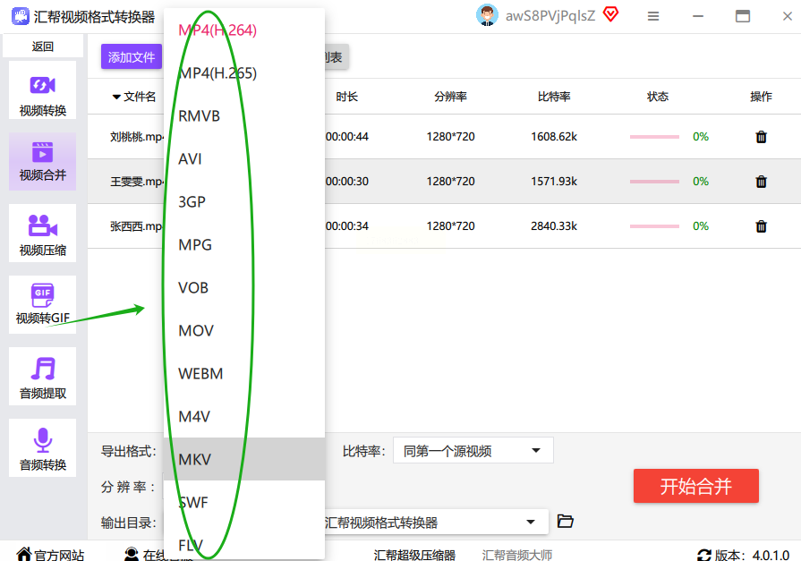Choose VOB export format

[x=244, y=287]
